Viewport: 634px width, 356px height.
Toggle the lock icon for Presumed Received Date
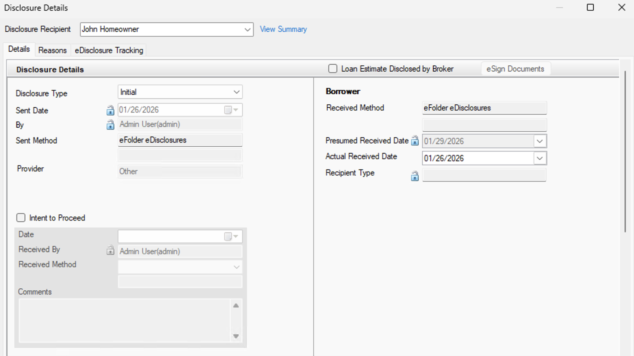(415, 141)
